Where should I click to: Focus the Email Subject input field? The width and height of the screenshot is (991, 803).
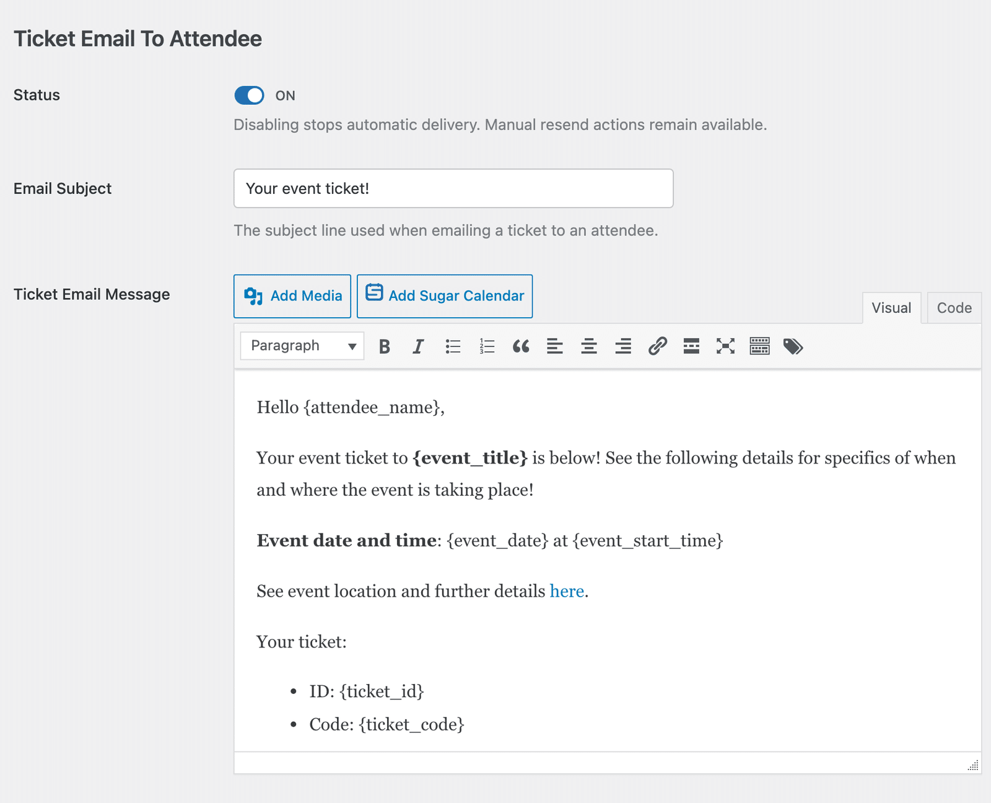tap(453, 188)
